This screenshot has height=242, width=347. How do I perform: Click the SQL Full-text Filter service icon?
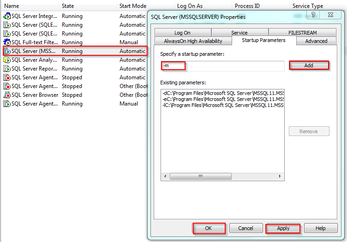click(7, 42)
